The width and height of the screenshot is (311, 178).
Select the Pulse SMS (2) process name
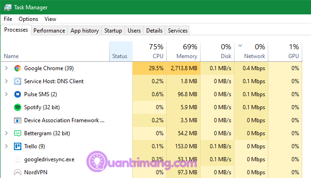click(x=40, y=94)
